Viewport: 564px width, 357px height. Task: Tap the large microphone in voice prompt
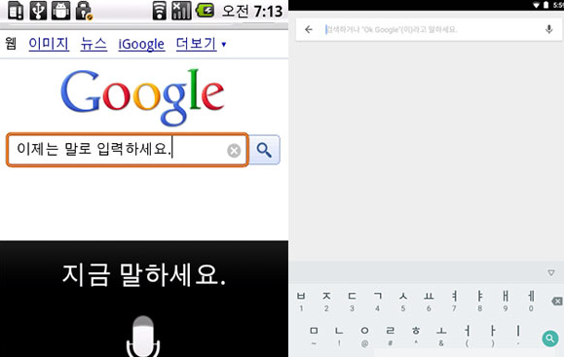click(x=143, y=337)
